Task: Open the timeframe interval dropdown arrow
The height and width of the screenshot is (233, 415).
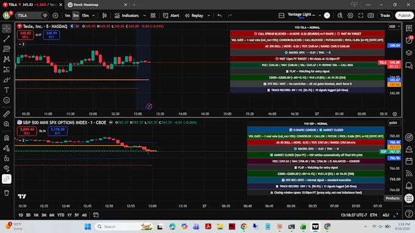Action: tap(93, 16)
